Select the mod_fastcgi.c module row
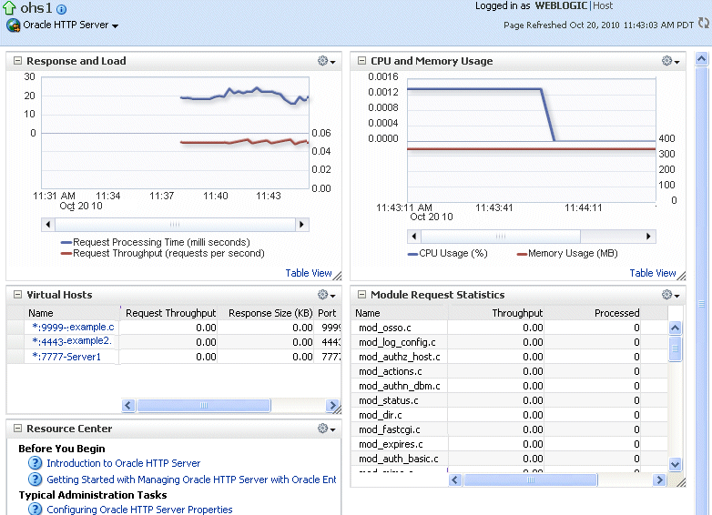Image resolution: width=712 pixels, height=515 pixels. [x=510, y=429]
